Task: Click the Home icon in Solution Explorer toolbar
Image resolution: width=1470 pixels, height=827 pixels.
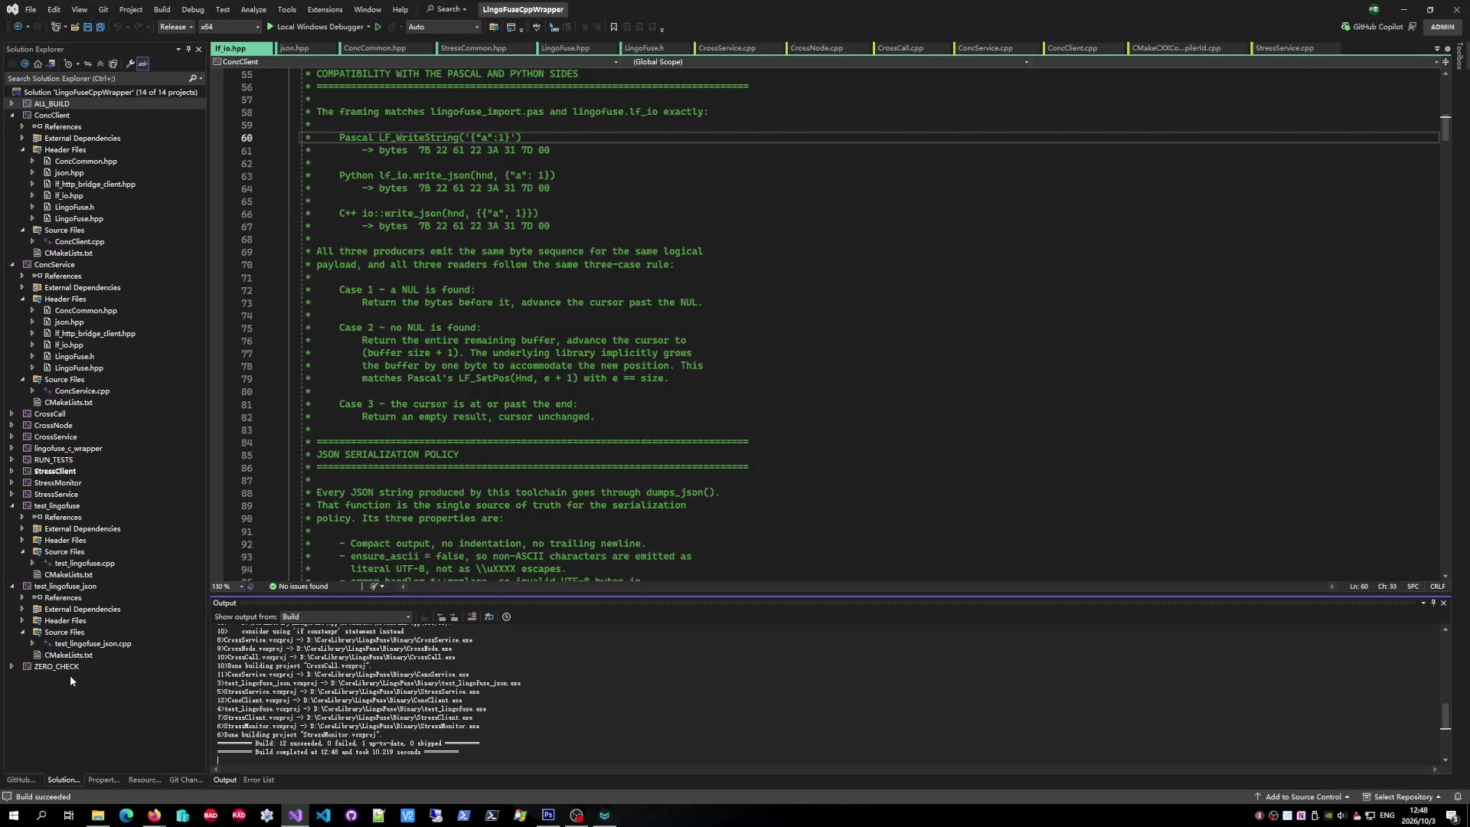Action: (x=38, y=64)
